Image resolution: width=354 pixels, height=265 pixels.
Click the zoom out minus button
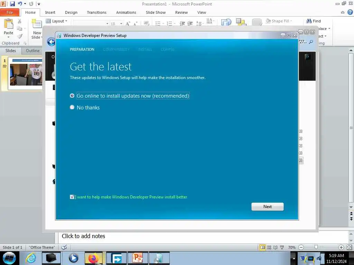[x=301, y=247]
